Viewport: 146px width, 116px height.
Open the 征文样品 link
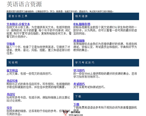click(x=12, y=70)
